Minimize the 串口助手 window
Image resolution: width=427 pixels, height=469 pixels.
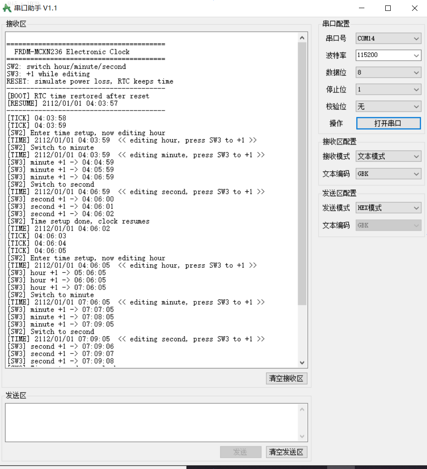[362, 8]
